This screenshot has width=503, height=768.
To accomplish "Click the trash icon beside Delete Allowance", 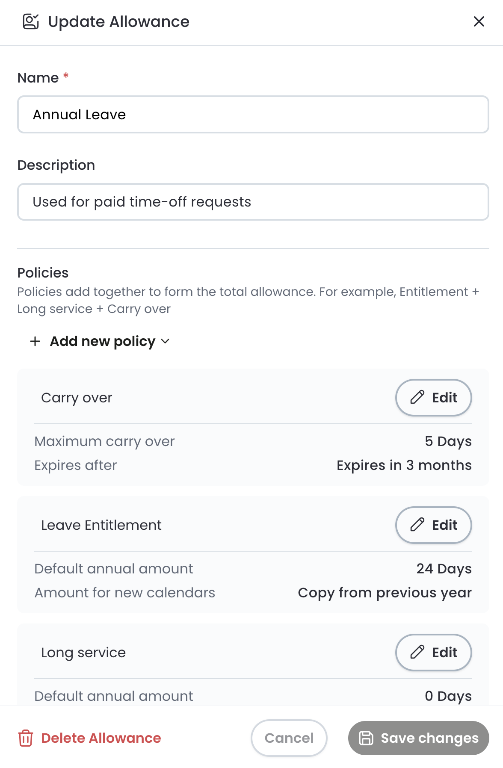I will pos(26,738).
